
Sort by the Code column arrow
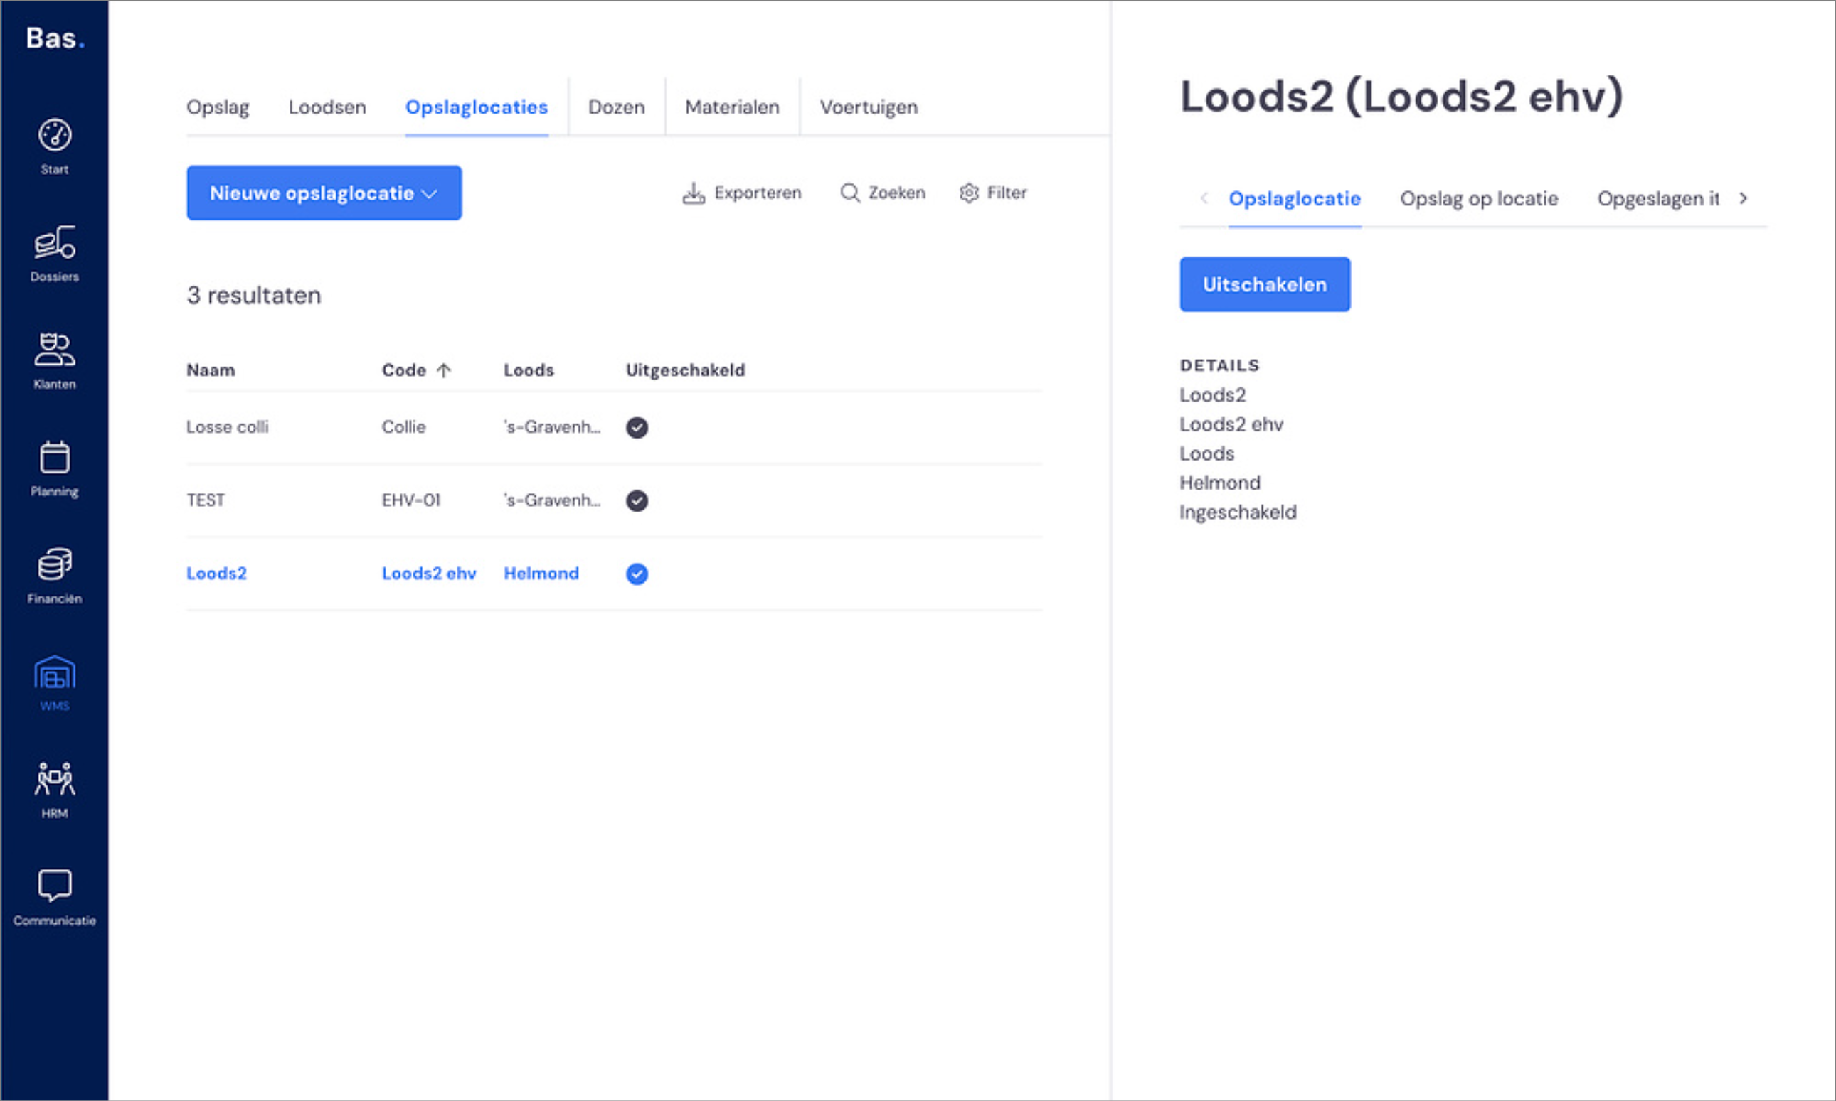pos(444,370)
